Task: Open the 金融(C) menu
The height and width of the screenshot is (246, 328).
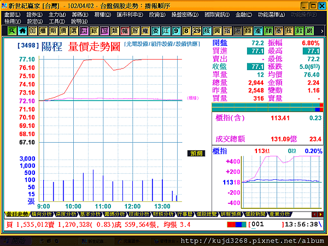Action: click(243, 15)
